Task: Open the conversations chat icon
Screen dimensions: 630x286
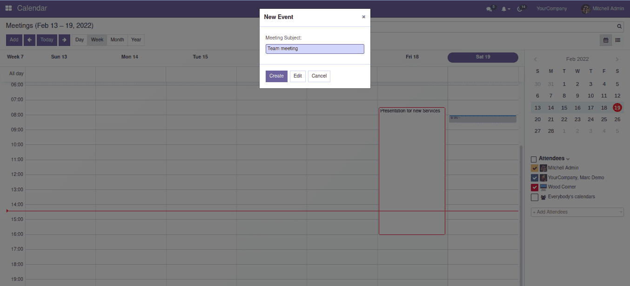Action: [489, 9]
